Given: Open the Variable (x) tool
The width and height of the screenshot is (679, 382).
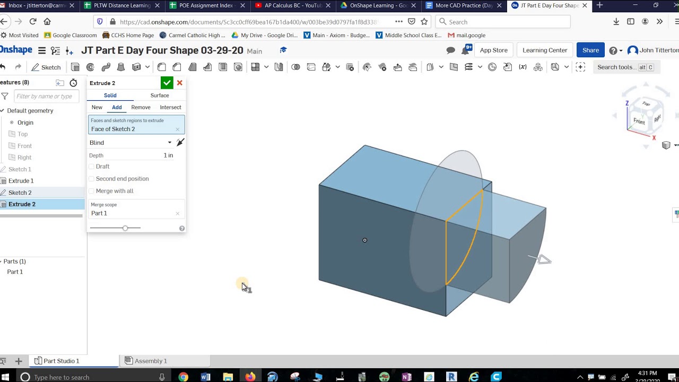Looking at the screenshot, I should coord(523,67).
